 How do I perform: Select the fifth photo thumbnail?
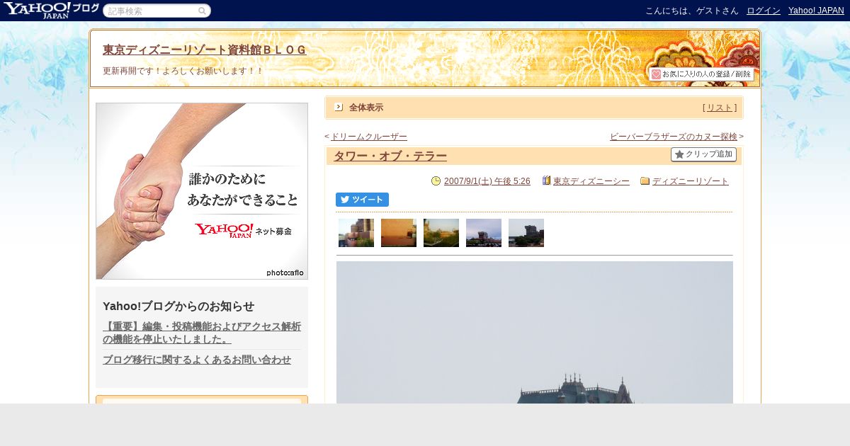pos(526,233)
